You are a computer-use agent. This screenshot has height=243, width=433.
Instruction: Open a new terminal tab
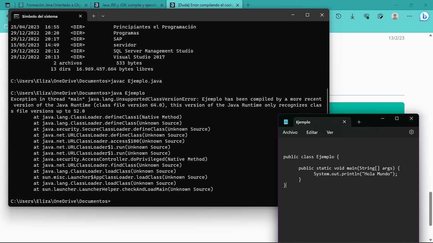pyautogui.click(x=94, y=16)
